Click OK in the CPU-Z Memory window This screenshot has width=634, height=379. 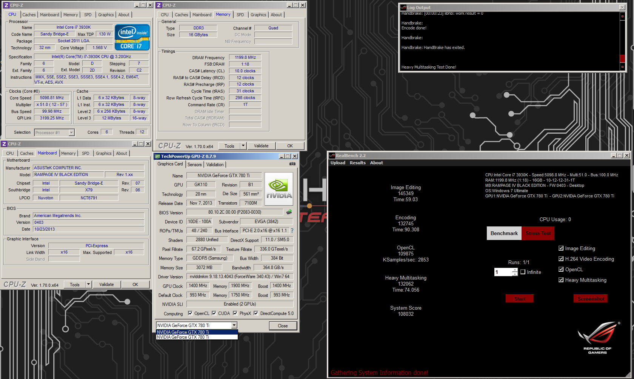(x=290, y=146)
